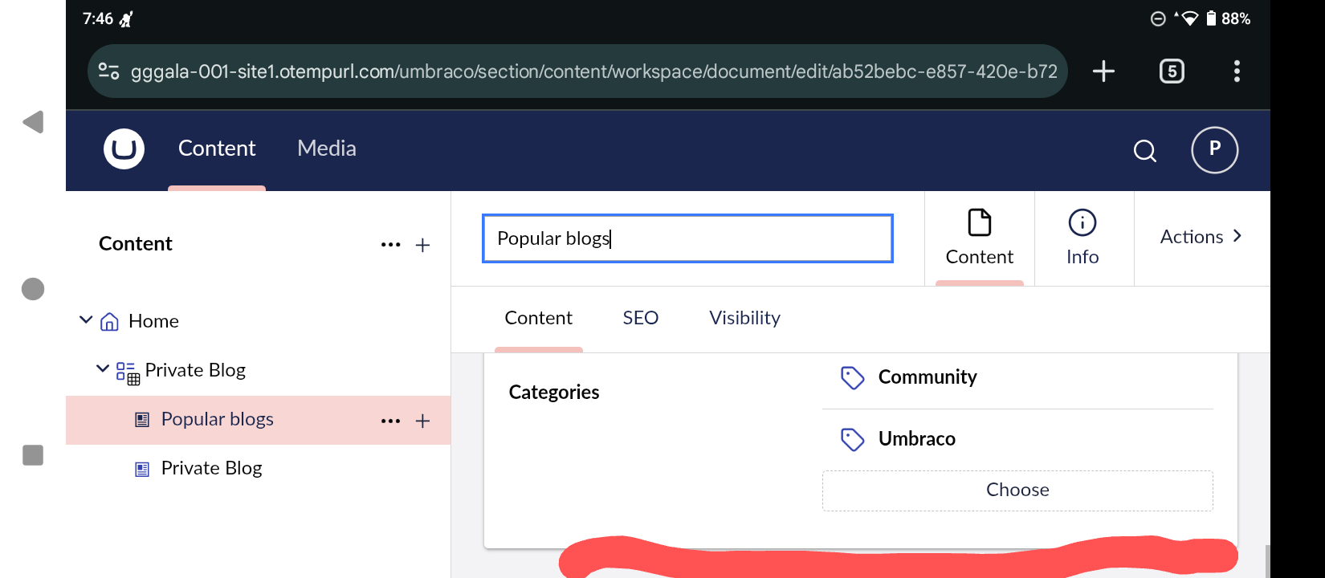Expand the Actions menu

[x=1201, y=237]
